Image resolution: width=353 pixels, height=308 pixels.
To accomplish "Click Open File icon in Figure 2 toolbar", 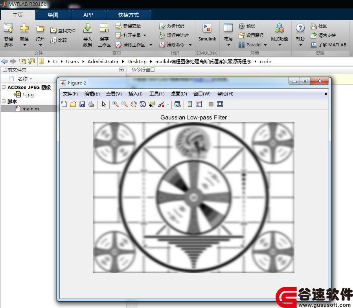I will pos(73,104).
